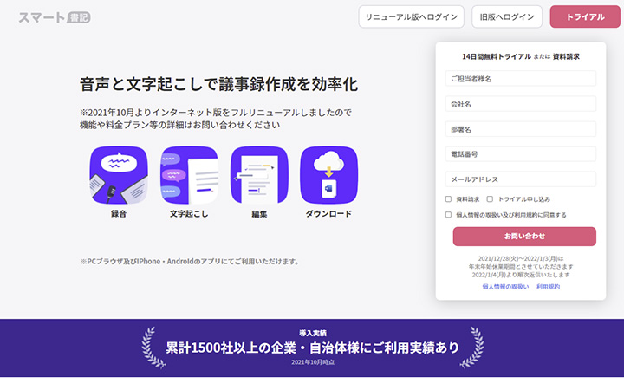The image size is (624, 390).
Task: Check the トライアル申し込み checkbox
Action: click(x=490, y=199)
